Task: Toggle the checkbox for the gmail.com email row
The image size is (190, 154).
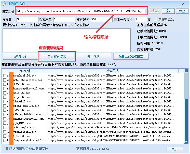Action: coord(5,119)
